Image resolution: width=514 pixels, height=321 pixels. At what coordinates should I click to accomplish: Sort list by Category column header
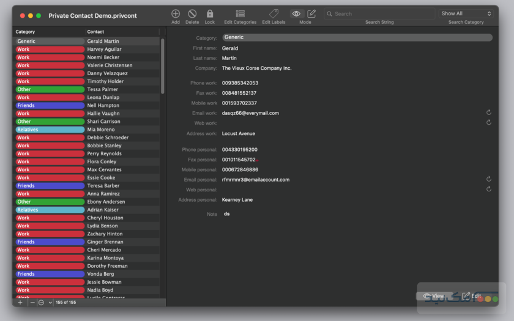click(49, 32)
